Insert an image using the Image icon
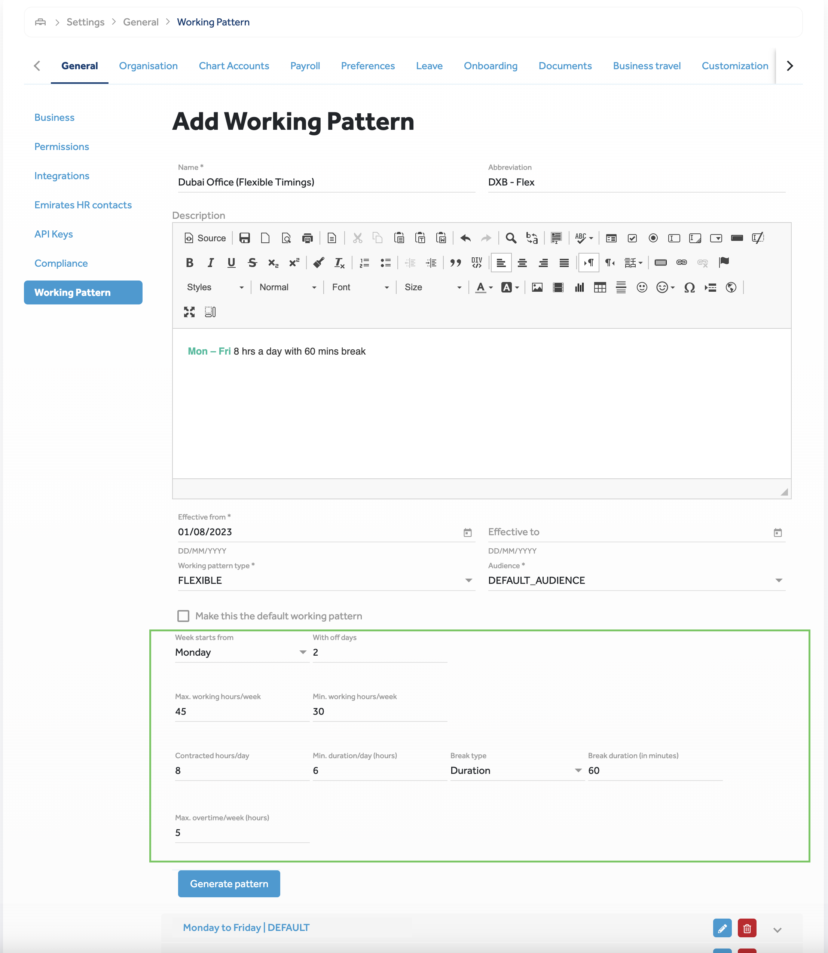The height and width of the screenshot is (953, 828). click(x=537, y=287)
